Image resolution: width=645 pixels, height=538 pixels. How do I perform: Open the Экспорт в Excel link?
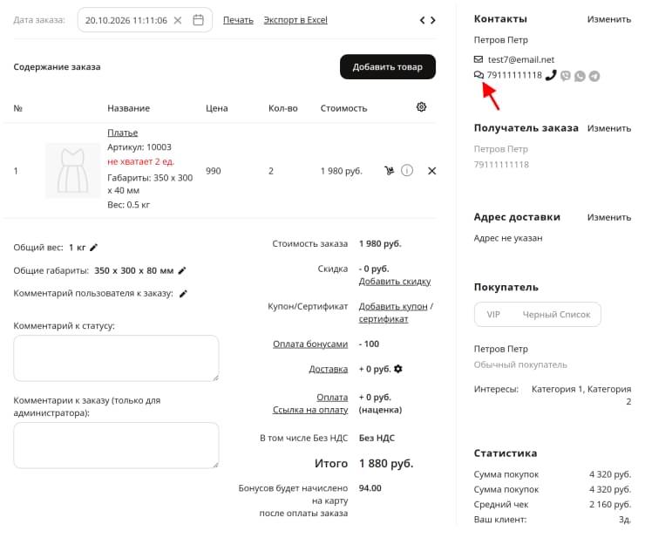[x=295, y=20]
